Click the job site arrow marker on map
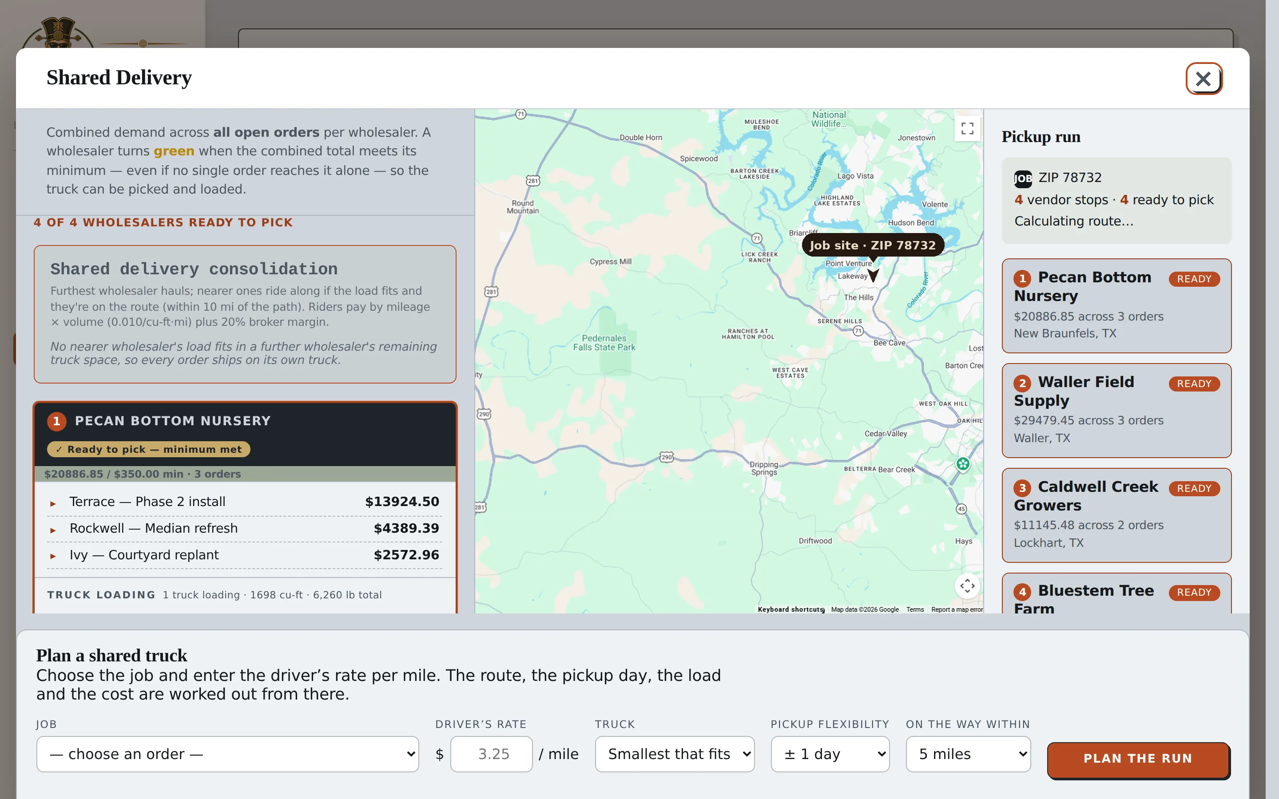Image resolution: width=1279 pixels, height=799 pixels. 873,275
